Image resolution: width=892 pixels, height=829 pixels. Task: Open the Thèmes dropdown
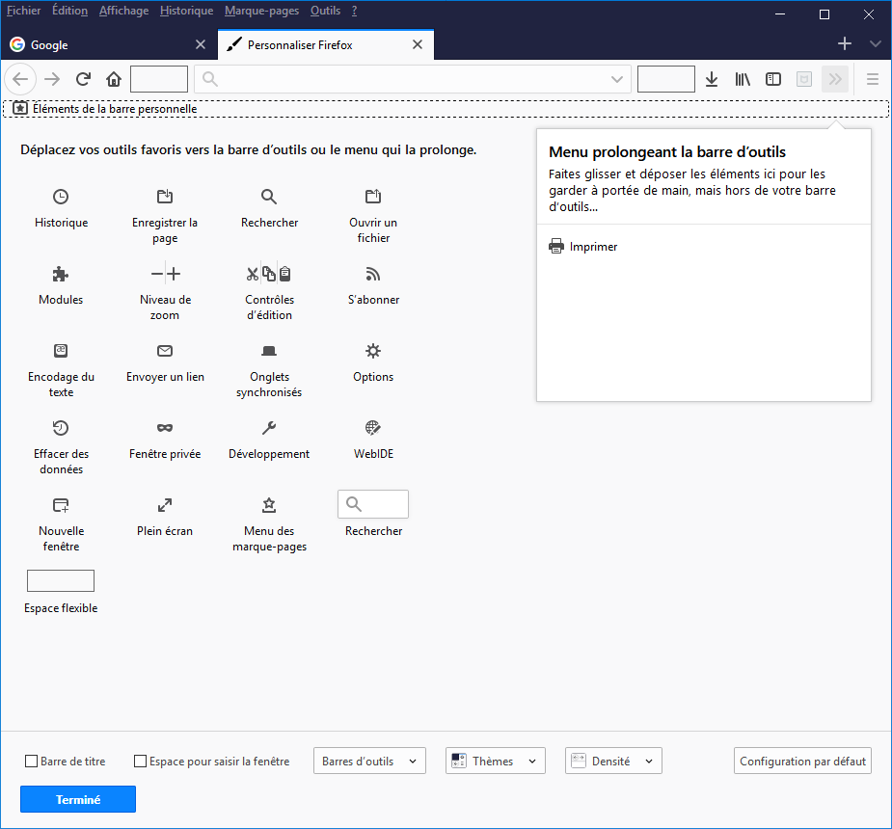coord(496,761)
